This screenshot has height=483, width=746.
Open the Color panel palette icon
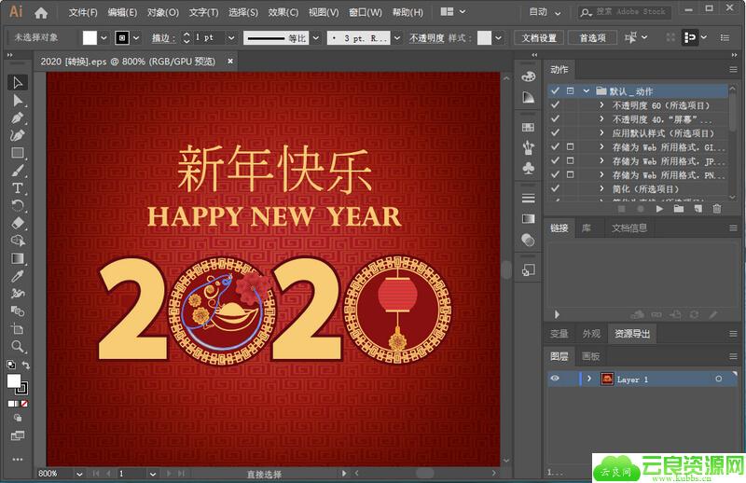coord(528,76)
